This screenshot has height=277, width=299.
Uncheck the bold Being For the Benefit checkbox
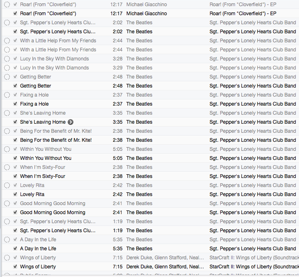point(15,140)
